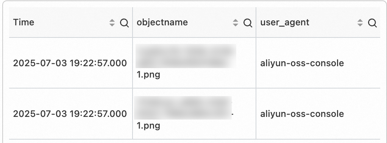The height and width of the screenshot is (143, 387).
Task: Click the user_agent column search icon
Action: point(373,23)
